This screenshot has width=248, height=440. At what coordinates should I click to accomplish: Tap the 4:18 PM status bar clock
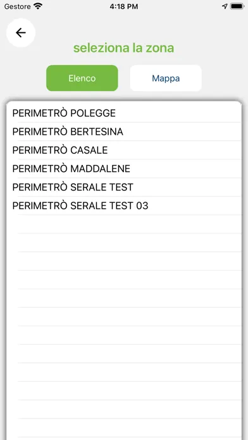[124, 6]
